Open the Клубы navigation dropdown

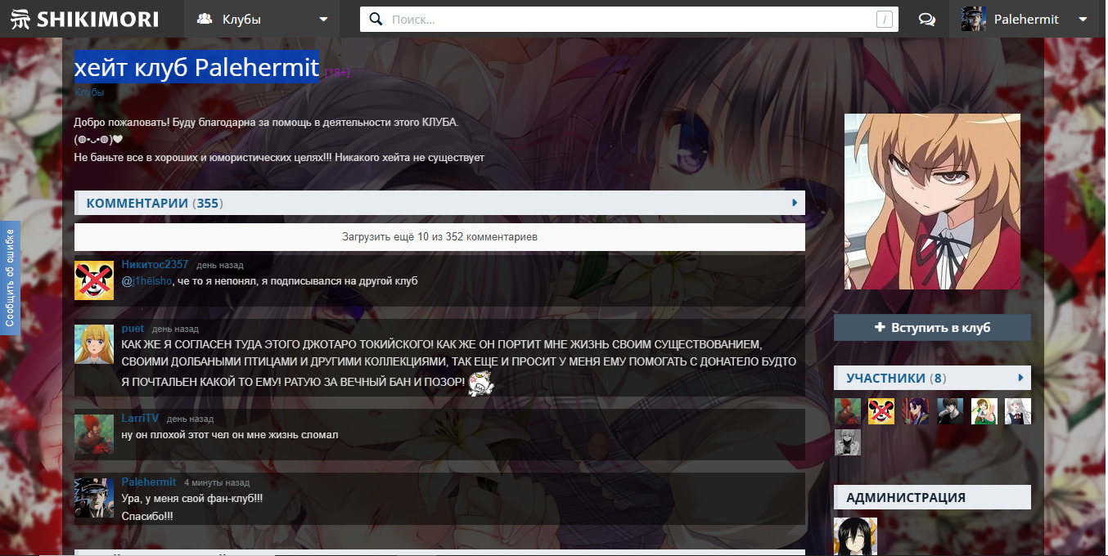click(x=263, y=20)
